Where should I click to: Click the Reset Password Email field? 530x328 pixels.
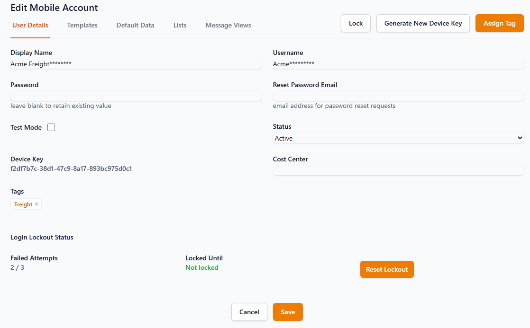398,96
